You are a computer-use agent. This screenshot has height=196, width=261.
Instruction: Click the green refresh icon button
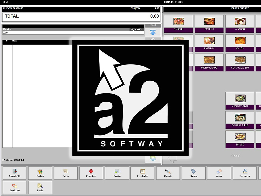(153, 159)
